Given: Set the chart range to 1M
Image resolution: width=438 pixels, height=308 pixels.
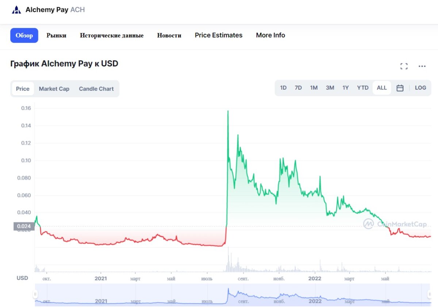Looking at the screenshot, I should pos(314,88).
